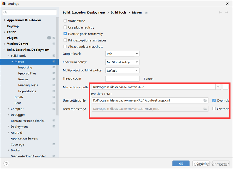
Task: Expand Appearance & Behavior section
Action: click(4, 20)
